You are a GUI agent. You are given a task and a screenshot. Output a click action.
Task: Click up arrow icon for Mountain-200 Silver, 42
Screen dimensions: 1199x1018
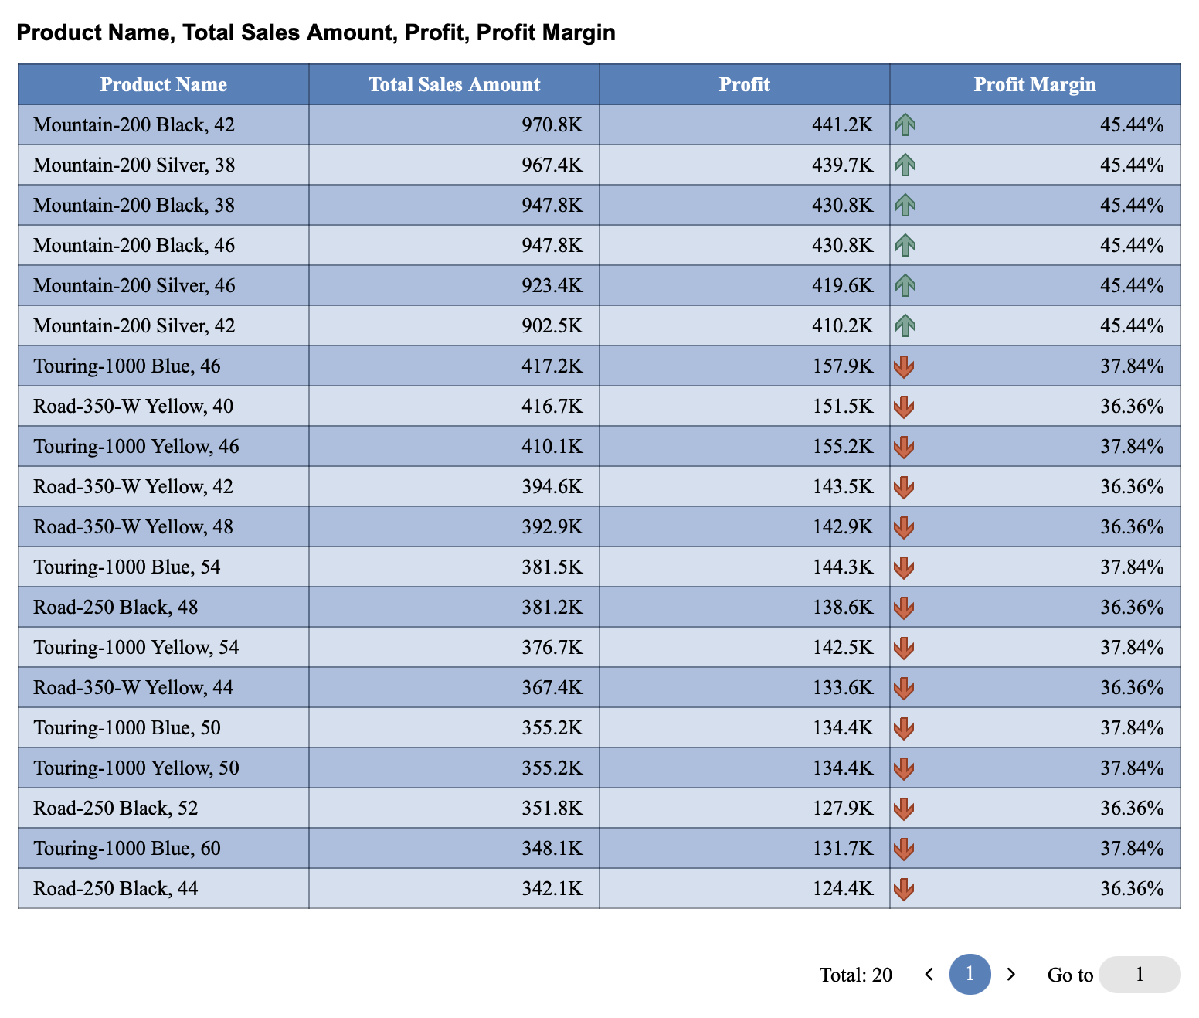coord(905,325)
